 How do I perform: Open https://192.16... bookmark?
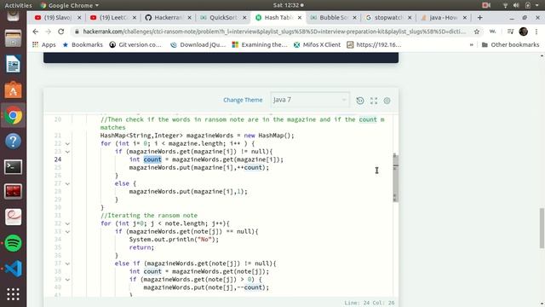[x=375, y=44]
